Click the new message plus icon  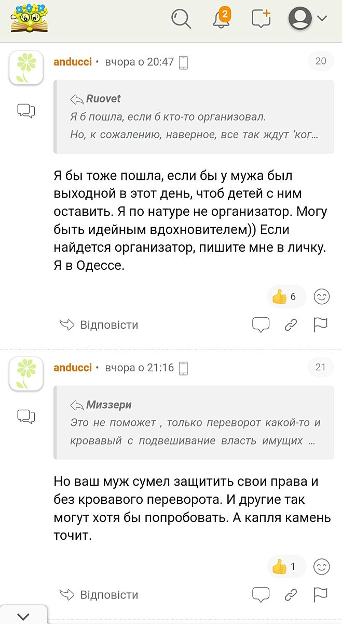pyautogui.click(x=261, y=19)
